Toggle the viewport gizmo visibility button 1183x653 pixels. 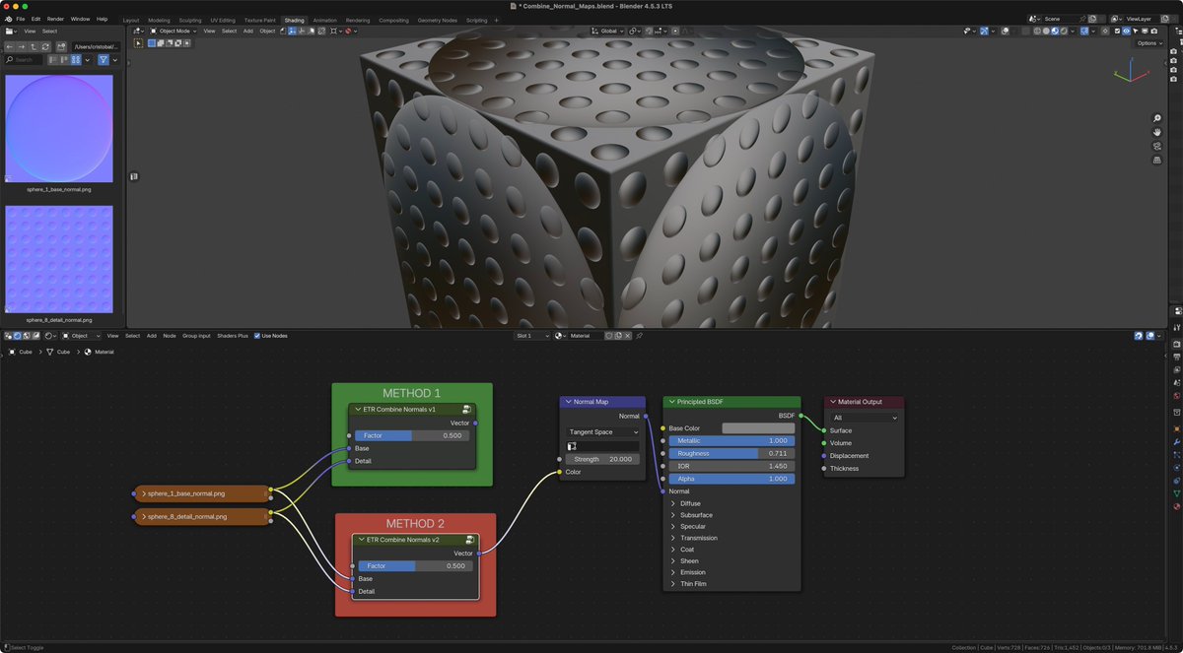(984, 31)
